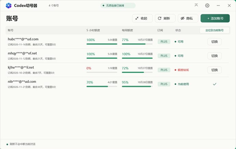Click the weekly 77% quota bar for hubc****

pyautogui.click(x=137, y=44)
